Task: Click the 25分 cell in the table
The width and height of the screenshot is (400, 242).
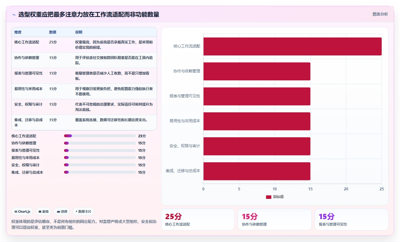Action: [53, 42]
